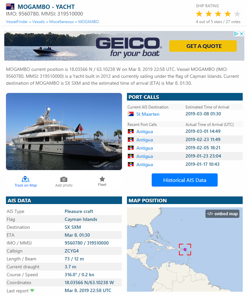Open the MOGAMBO yacht photo thumbnail
The image size is (247, 295).
[64, 132]
